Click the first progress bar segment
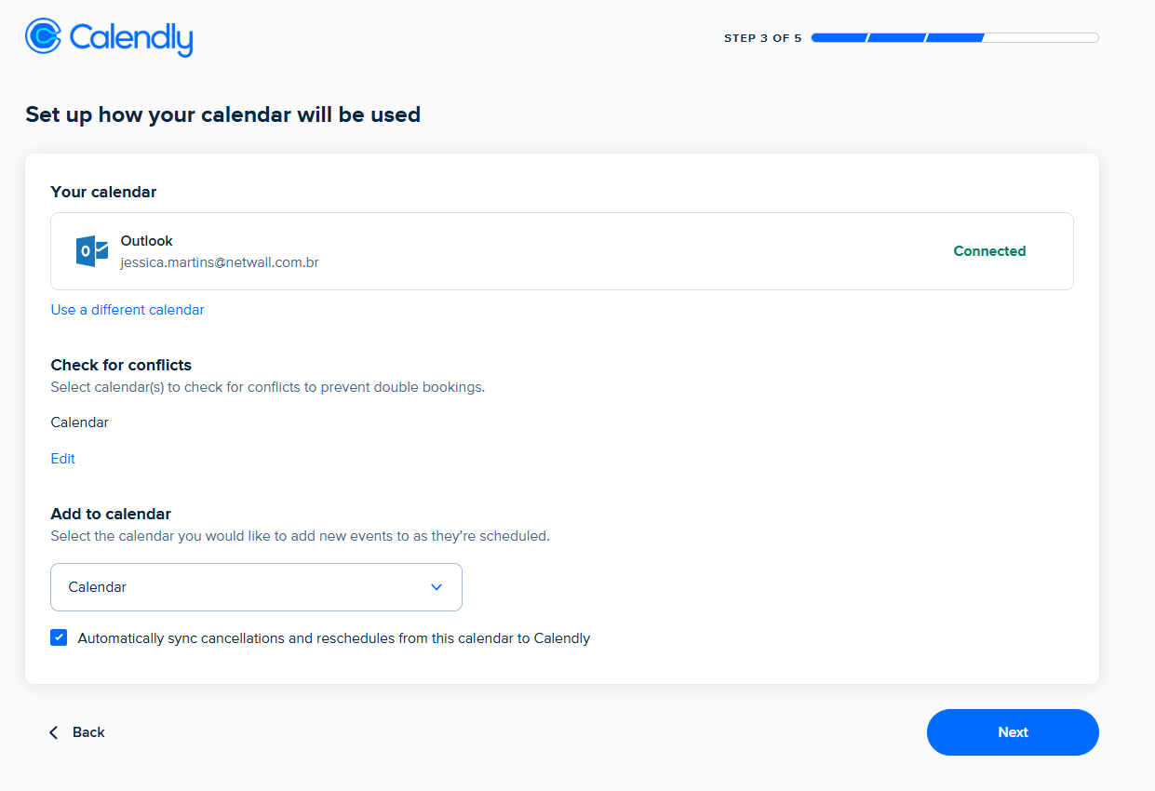Screen dimensions: 1155x791 pos(839,38)
